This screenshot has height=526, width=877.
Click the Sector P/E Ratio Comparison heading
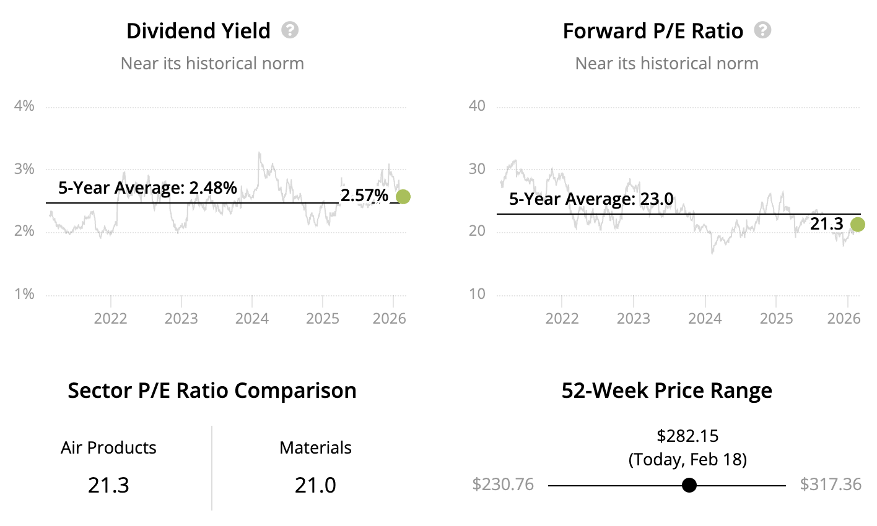(212, 391)
